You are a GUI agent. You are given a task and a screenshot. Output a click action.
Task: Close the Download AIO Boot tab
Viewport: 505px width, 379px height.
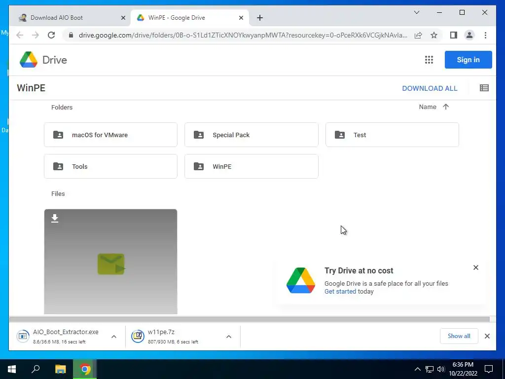click(123, 18)
